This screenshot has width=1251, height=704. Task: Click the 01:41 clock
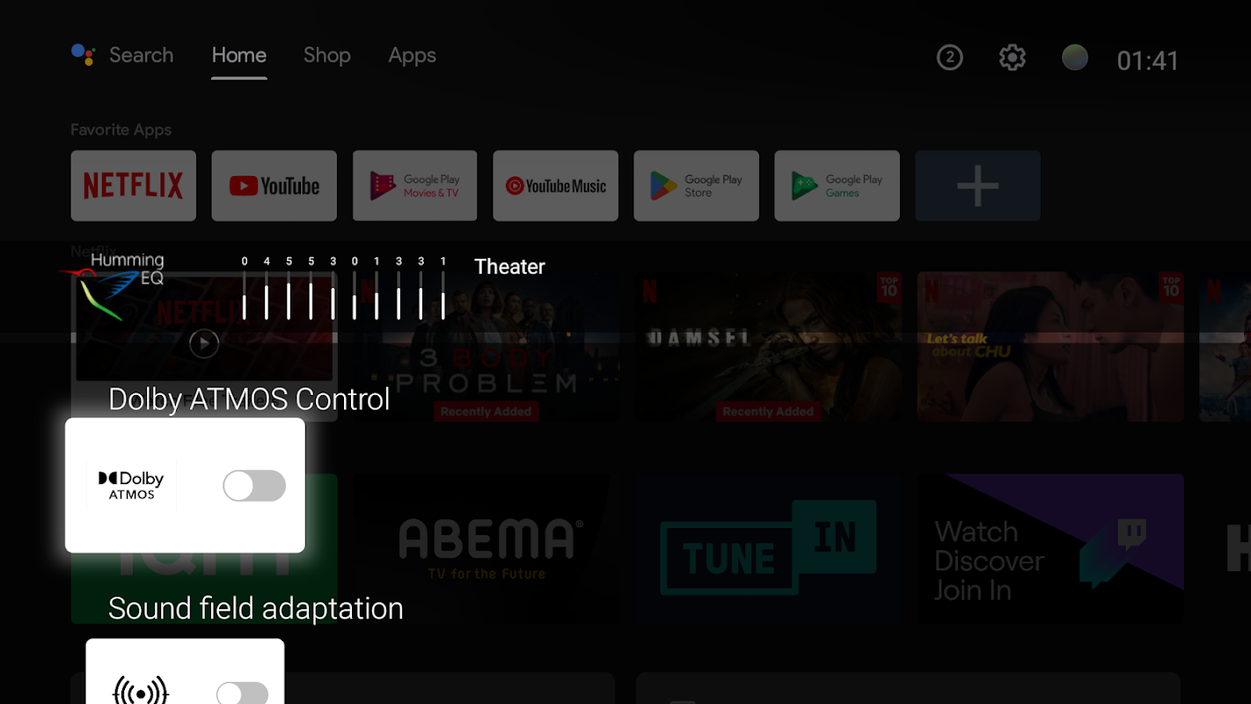pos(1147,60)
